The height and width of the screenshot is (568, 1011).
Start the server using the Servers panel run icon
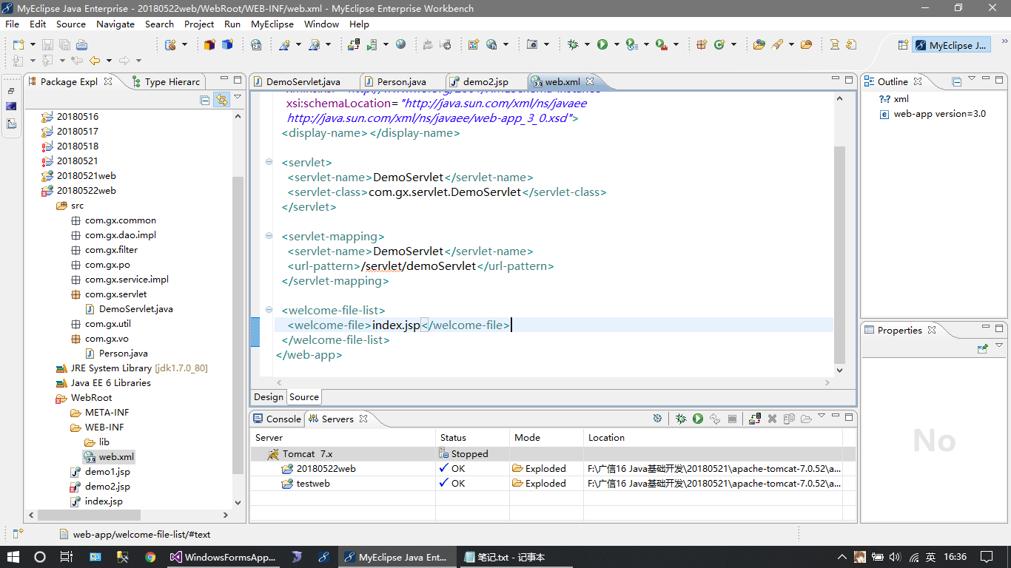(697, 419)
